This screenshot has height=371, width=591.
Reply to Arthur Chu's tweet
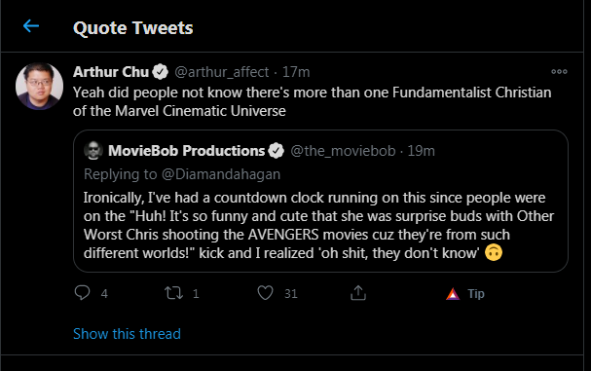click(82, 293)
